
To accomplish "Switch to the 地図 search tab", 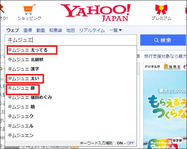I will pos(70,30).
